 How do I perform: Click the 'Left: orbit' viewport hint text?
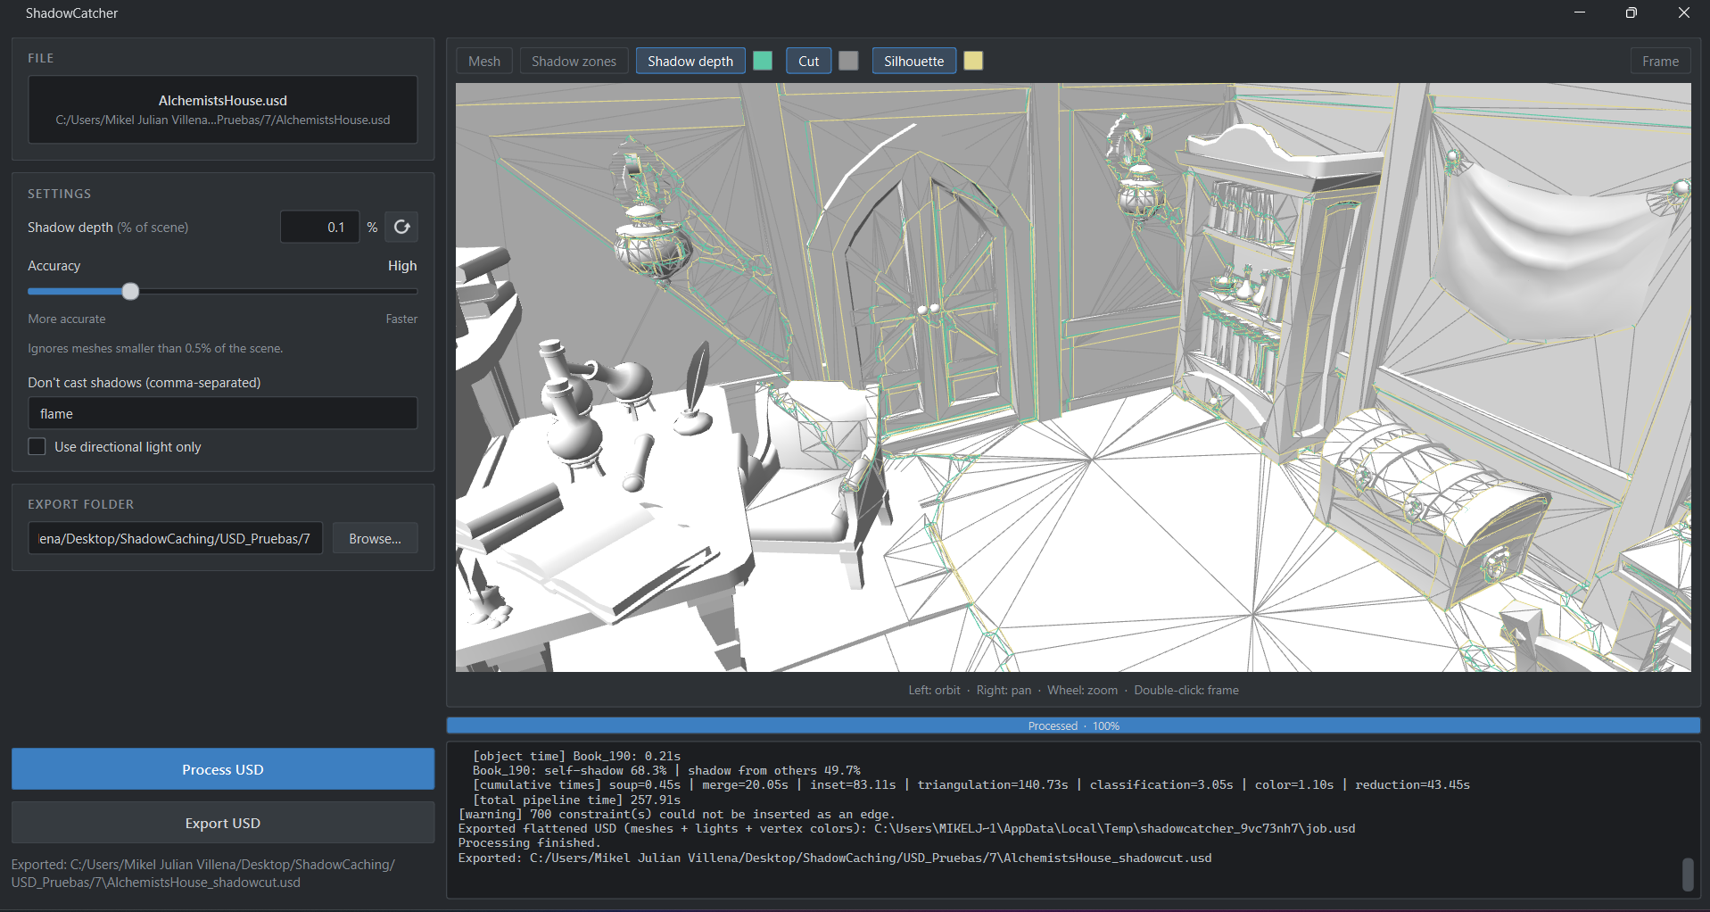[934, 690]
